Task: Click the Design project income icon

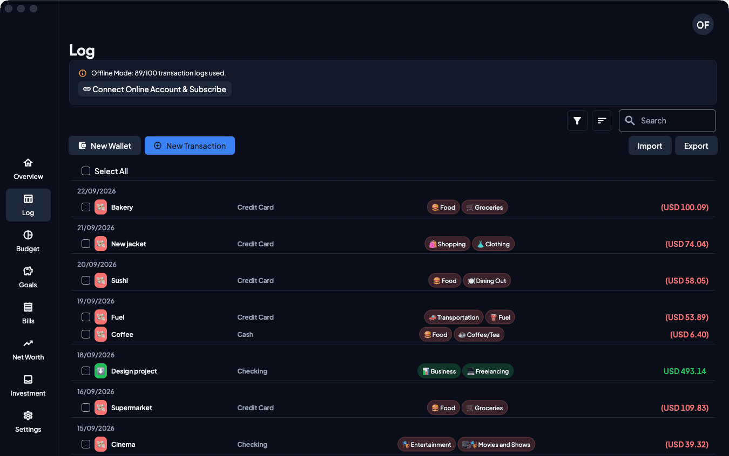Action: (x=100, y=371)
